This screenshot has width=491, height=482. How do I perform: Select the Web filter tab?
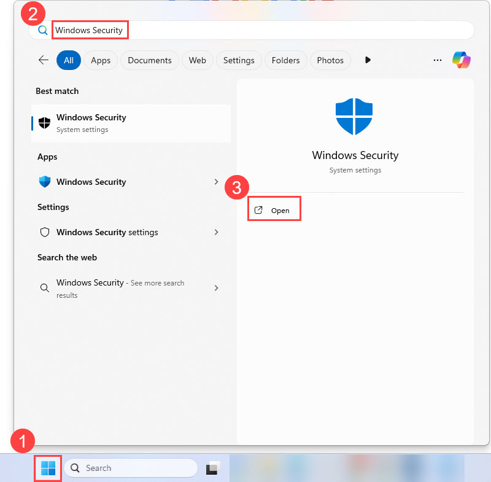pos(197,60)
